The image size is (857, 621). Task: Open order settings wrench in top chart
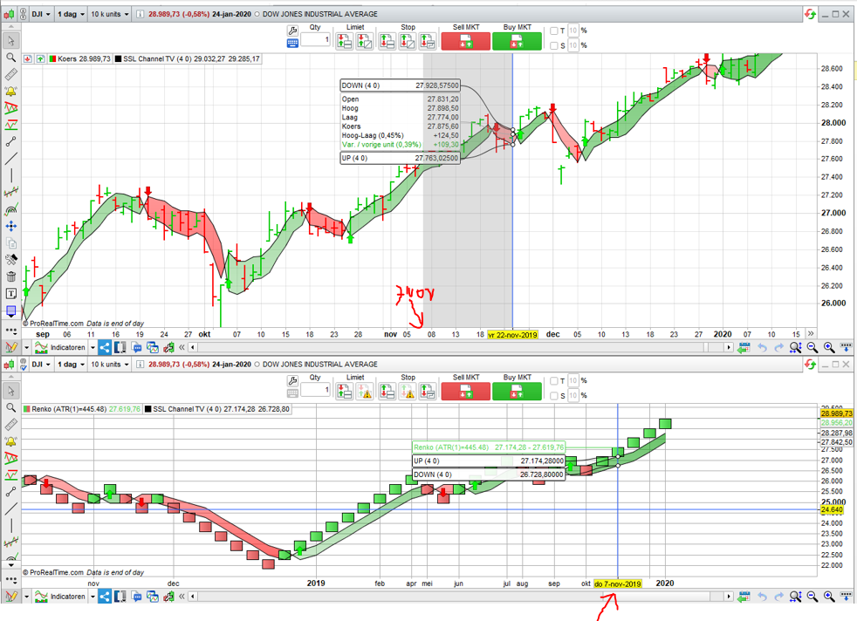coord(292,31)
